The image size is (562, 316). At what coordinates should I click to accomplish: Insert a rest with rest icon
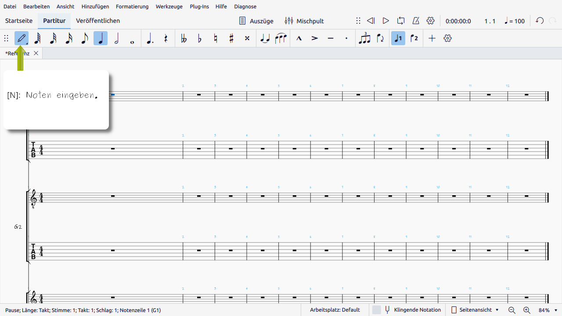tap(166, 38)
